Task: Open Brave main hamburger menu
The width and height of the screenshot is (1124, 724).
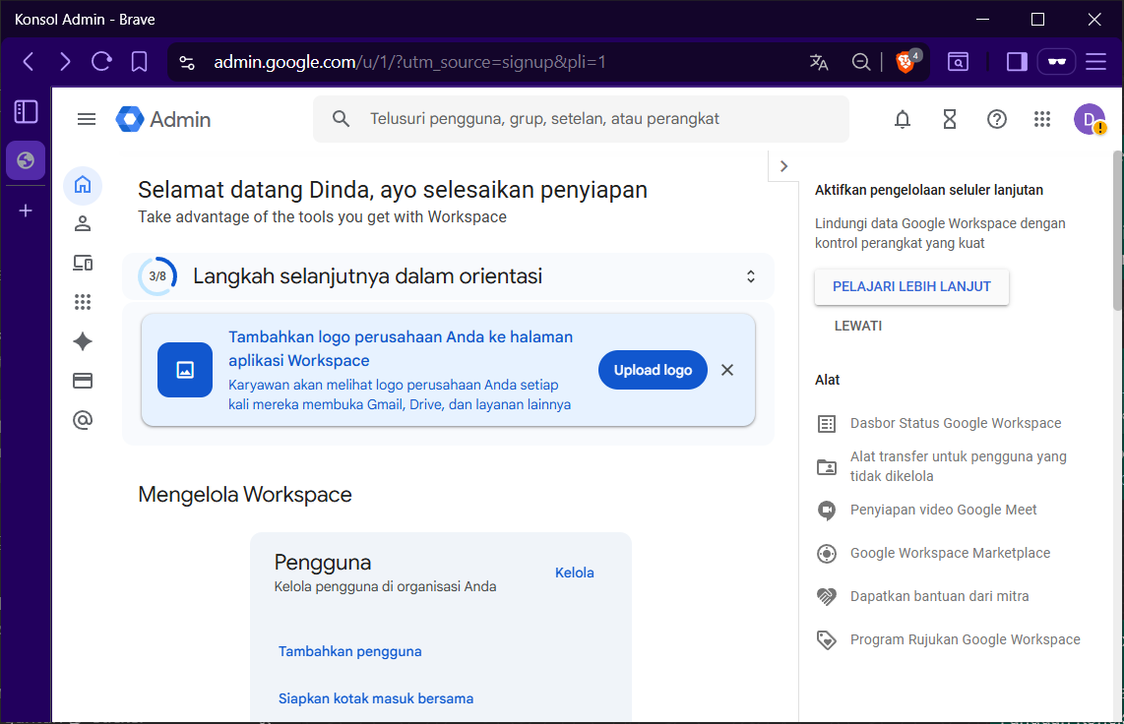Action: [1095, 62]
